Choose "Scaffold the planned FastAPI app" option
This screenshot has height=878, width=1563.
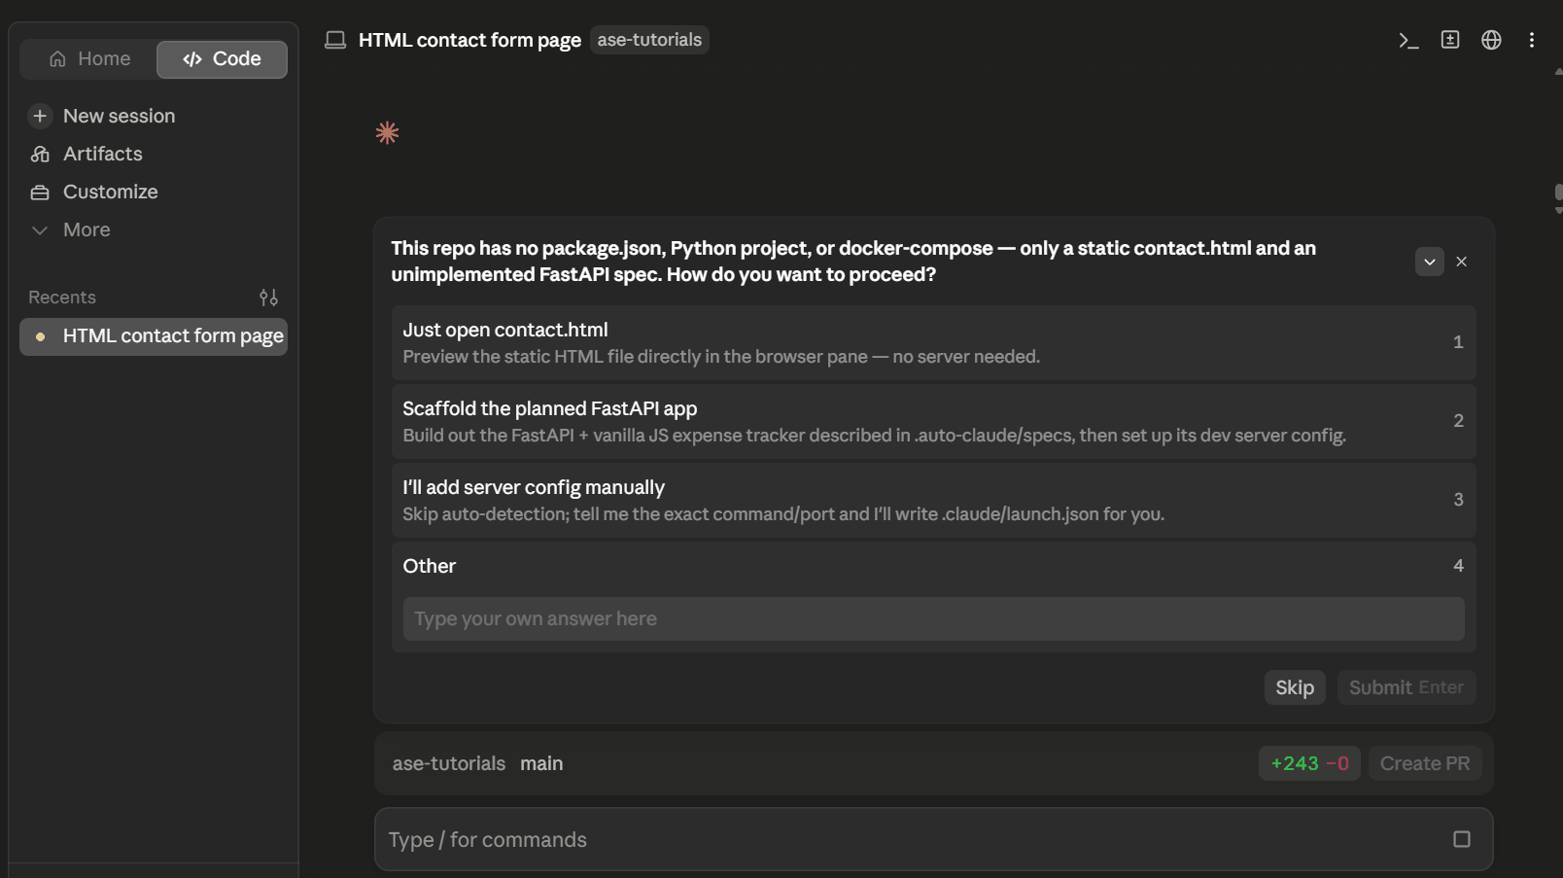[x=933, y=421]
